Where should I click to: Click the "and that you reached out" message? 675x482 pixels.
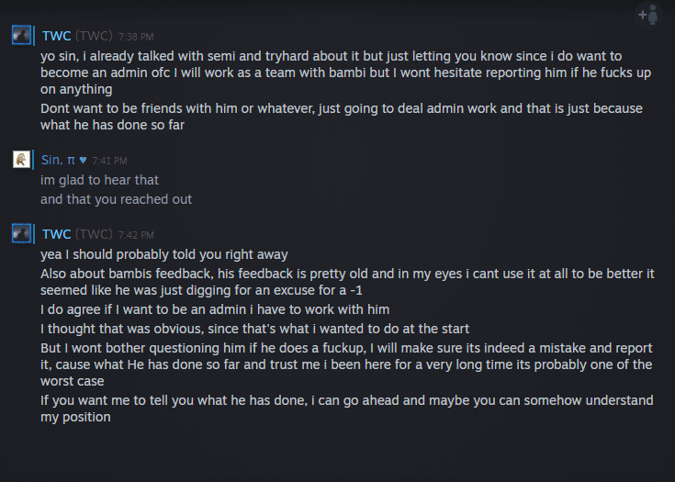tap(117, 199)
